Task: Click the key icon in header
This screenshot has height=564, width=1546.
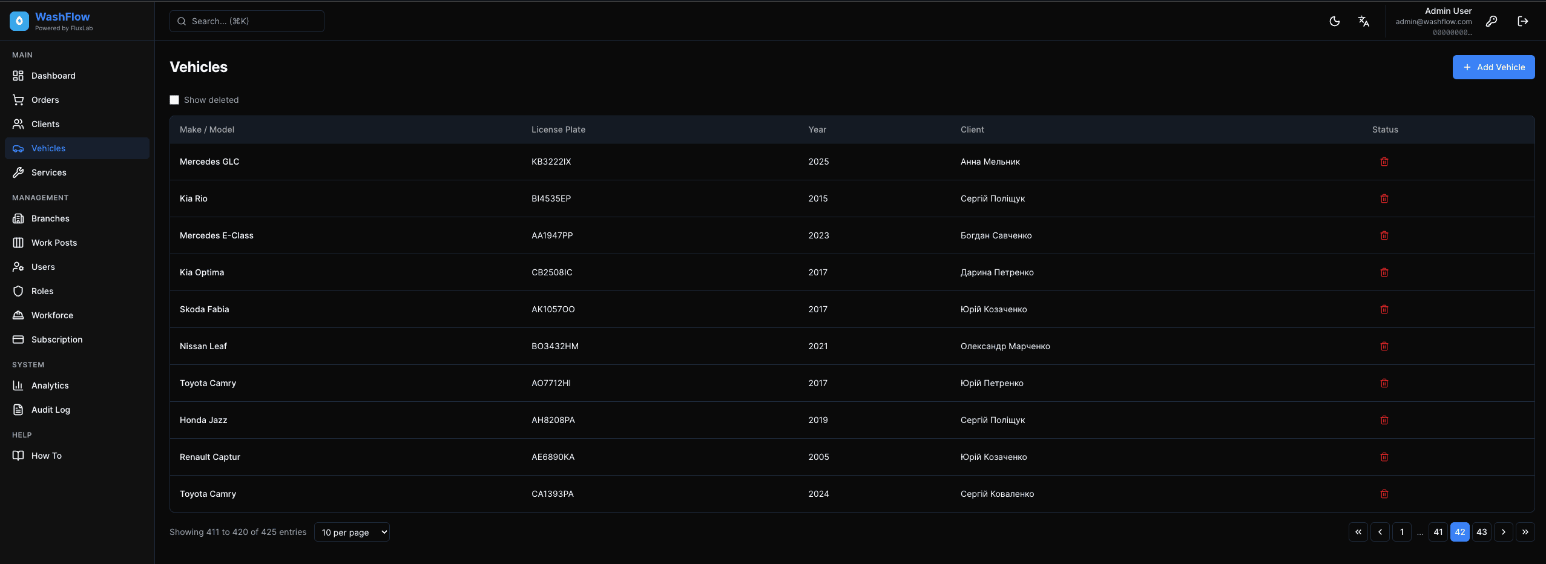Action: 1492,21
